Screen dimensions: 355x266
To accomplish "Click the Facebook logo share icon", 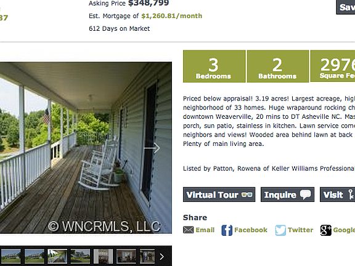I will tap(227, 230).
